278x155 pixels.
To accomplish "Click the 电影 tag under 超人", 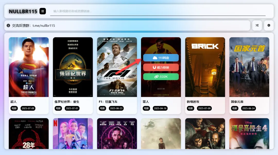I will click(x=14, y=108).
